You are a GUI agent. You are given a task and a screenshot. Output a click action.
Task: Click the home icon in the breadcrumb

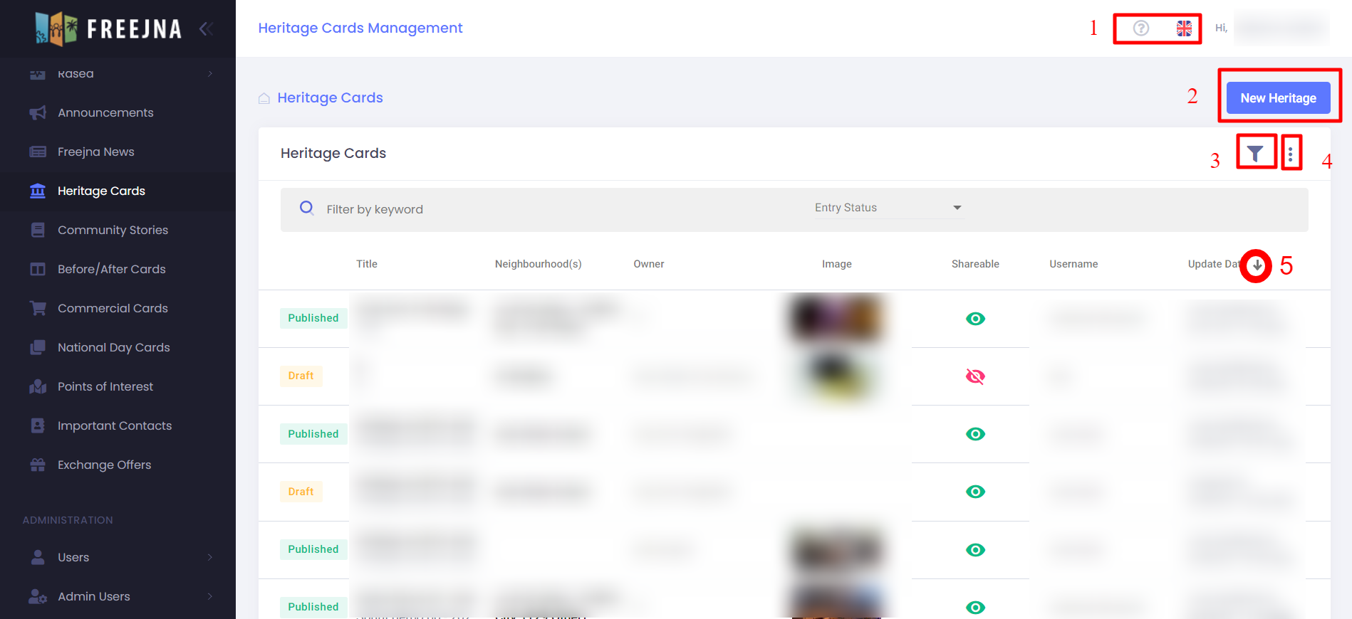[x=264, y=98]
